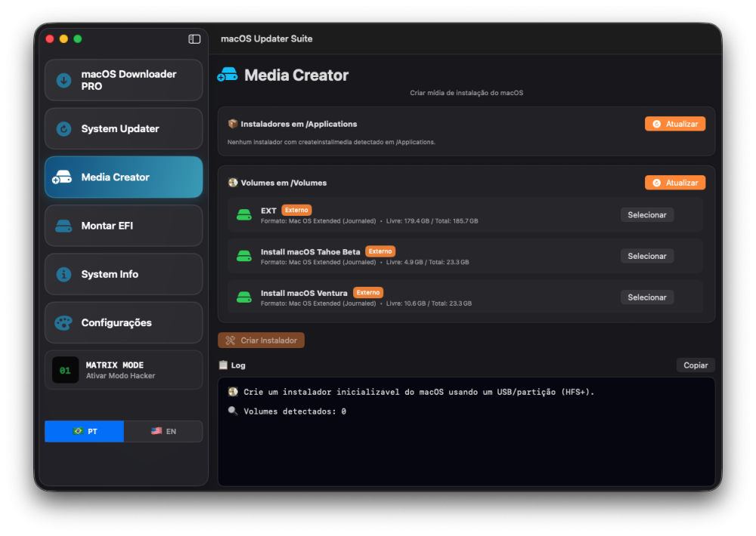Refresh volumes with Atualizar in /Volumes
This screenshot has height=536, width=756.
point(675,183)
